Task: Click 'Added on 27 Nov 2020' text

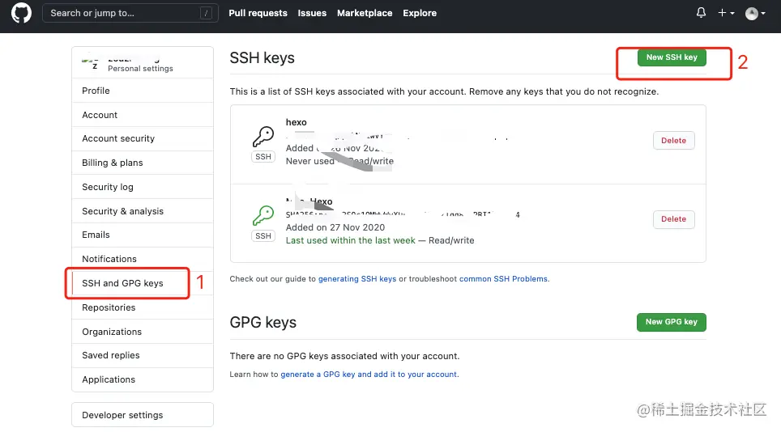Action: click(335, 227)
